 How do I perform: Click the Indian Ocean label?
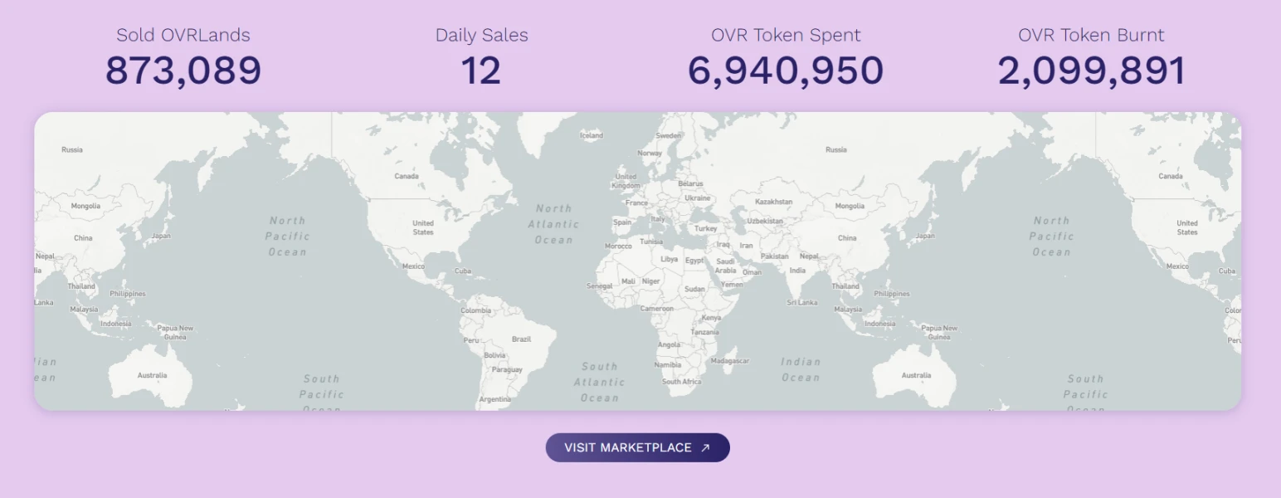click(800, 369)
